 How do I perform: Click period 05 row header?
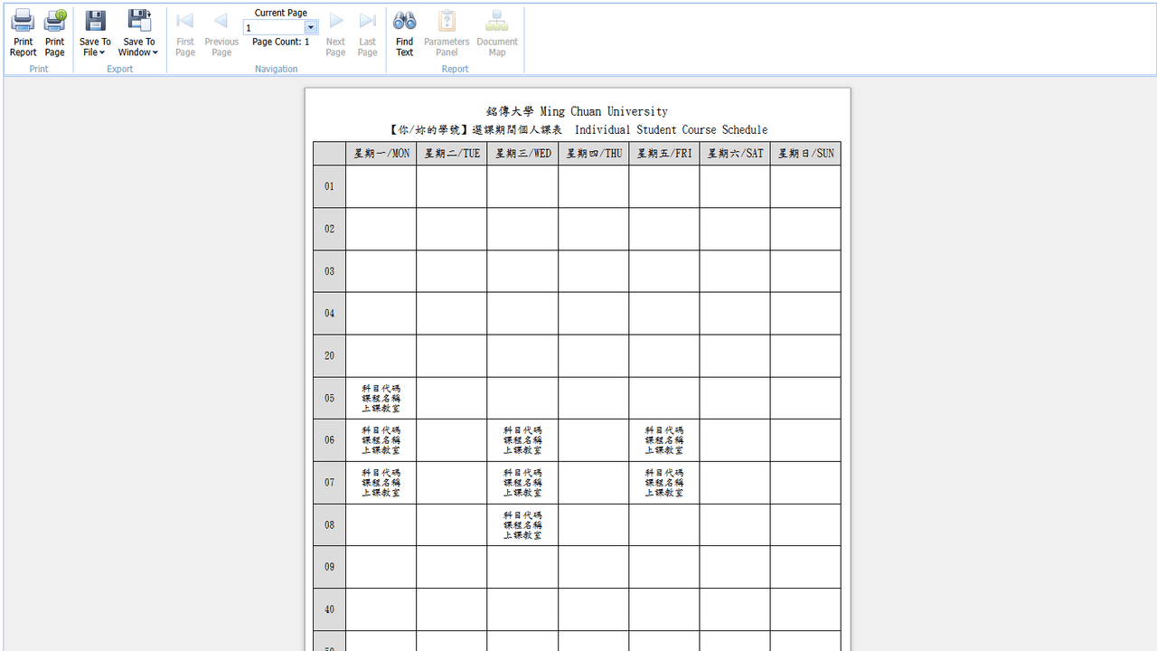pyautogui.click(x=329, y=398)
